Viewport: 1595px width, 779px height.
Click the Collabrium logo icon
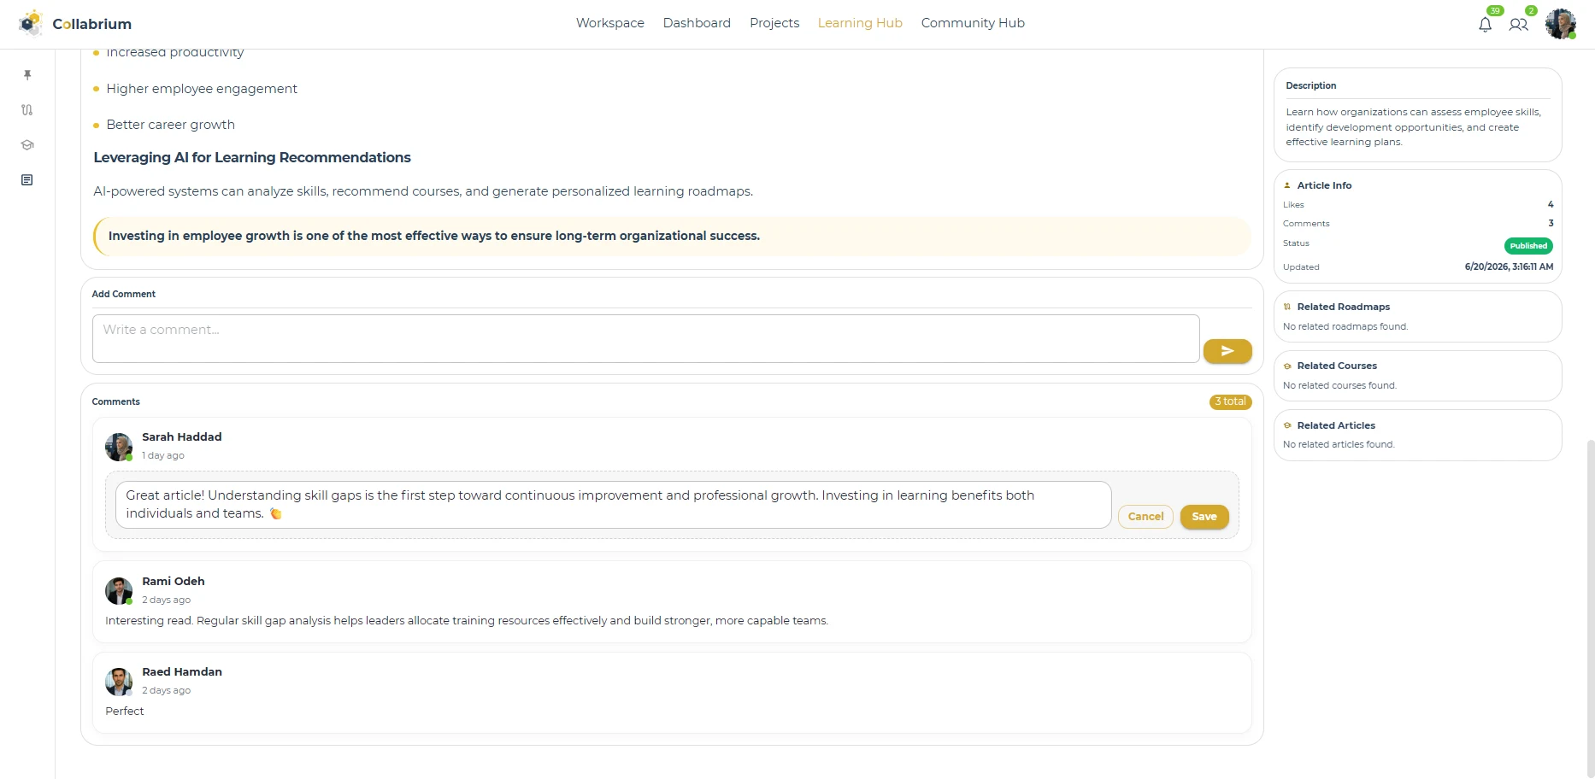(x=31, y=23)
